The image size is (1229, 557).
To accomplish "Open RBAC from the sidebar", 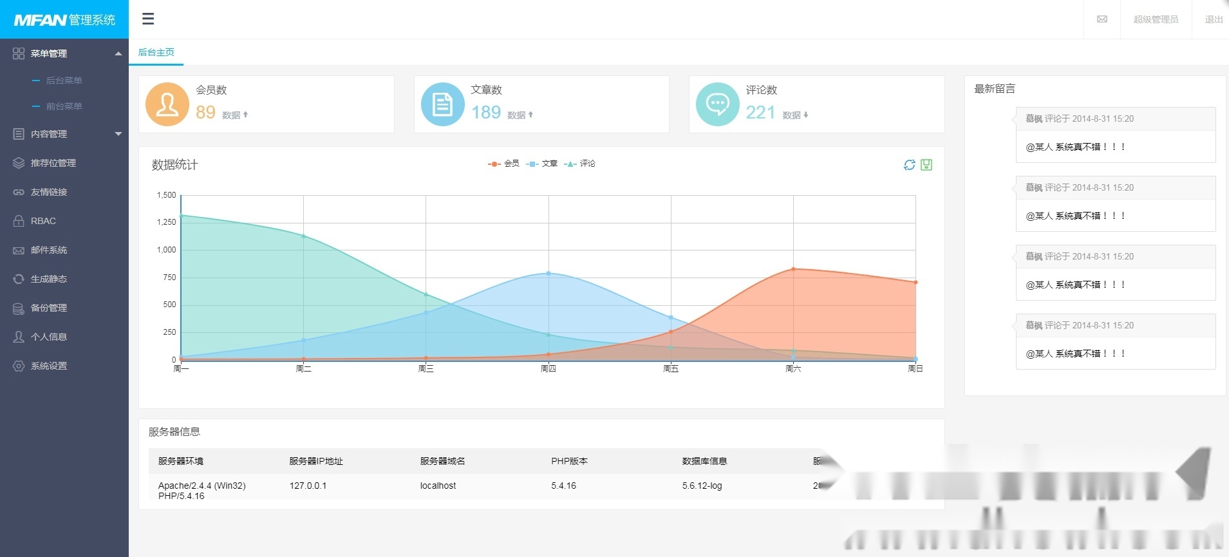I will [x=43, y=221].
